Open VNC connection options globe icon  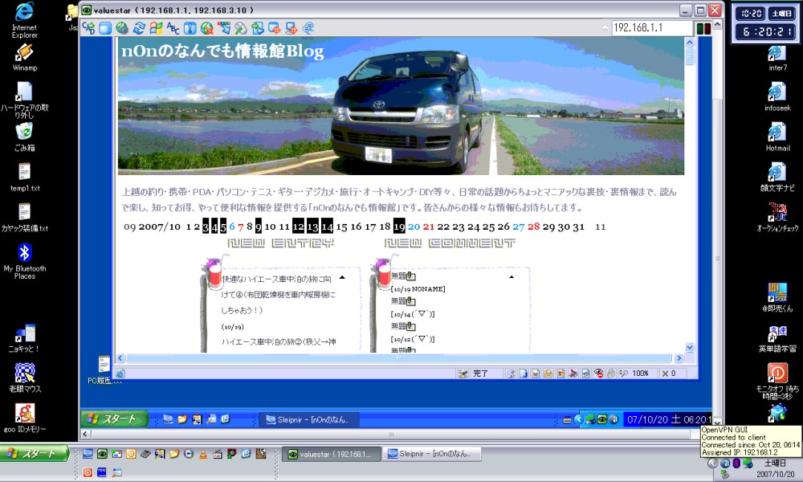tap(122, 27)
